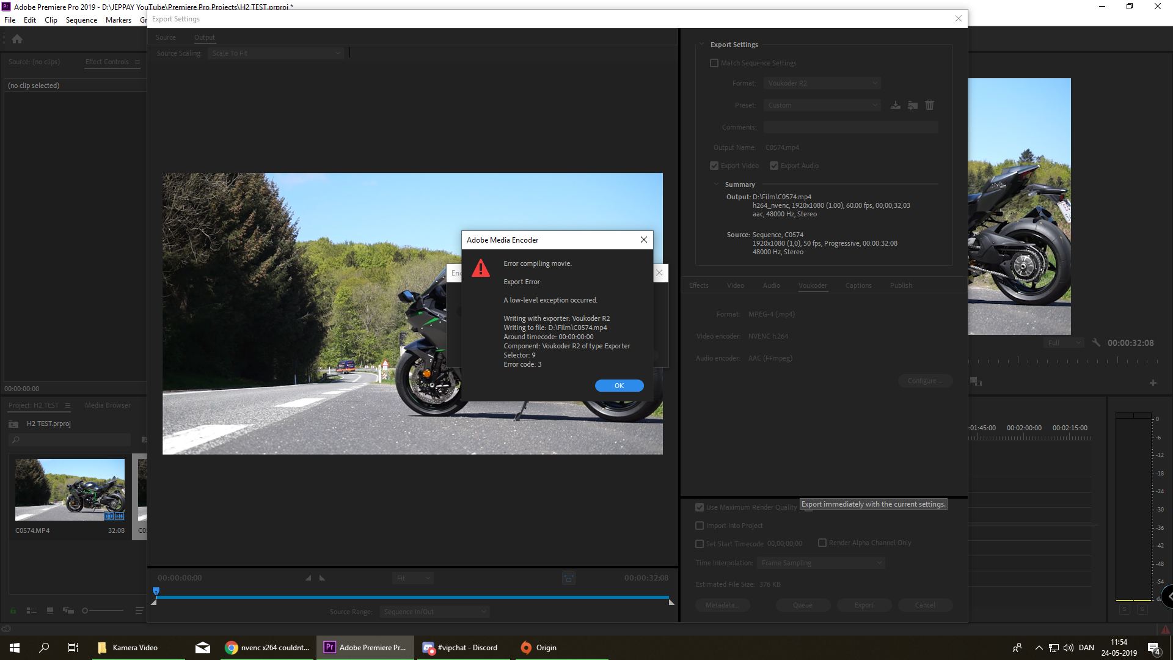
Task: Click the Set In Point triangle icon
Action: point(309,578)
